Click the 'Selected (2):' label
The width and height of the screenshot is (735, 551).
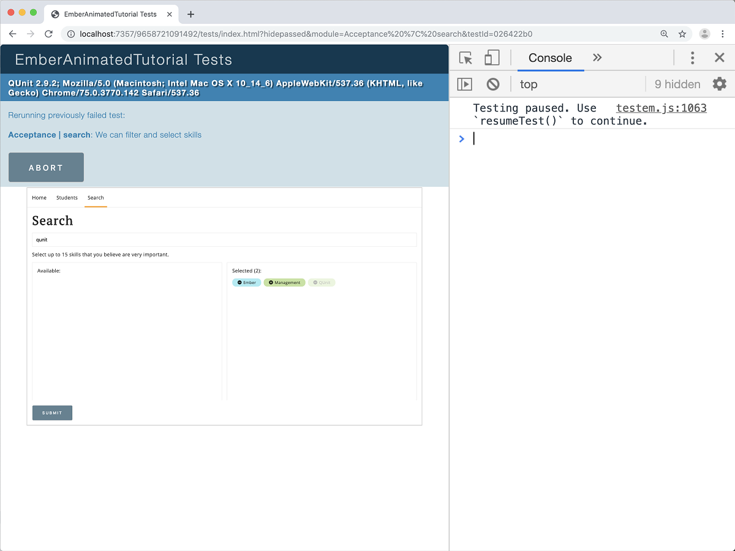point(247,271)
